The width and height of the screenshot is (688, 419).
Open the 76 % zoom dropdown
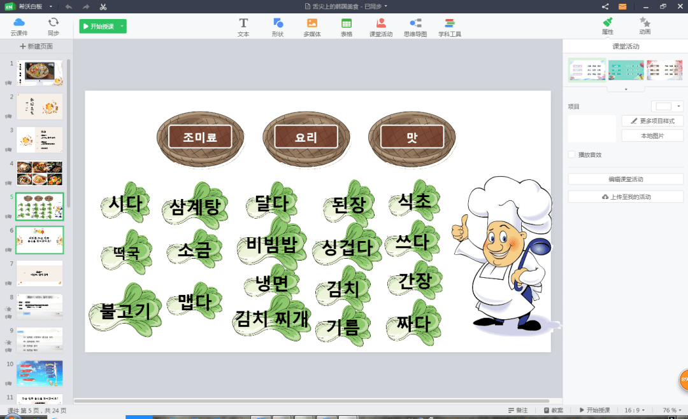pyautogui.click(x=672, y=410)
